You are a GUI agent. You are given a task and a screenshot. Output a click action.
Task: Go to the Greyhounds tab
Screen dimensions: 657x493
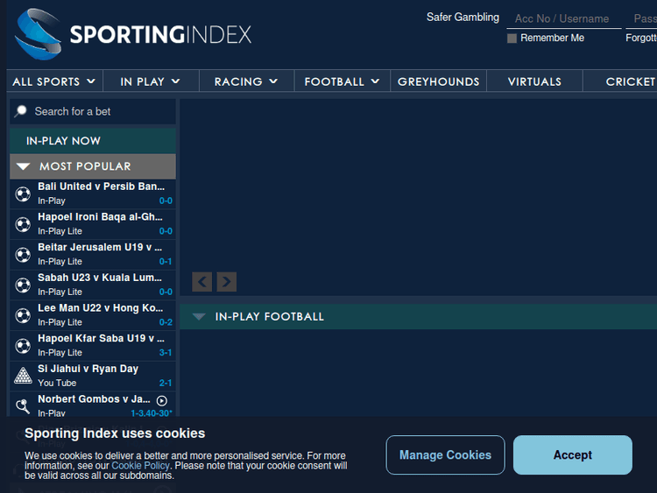[438, 81]
